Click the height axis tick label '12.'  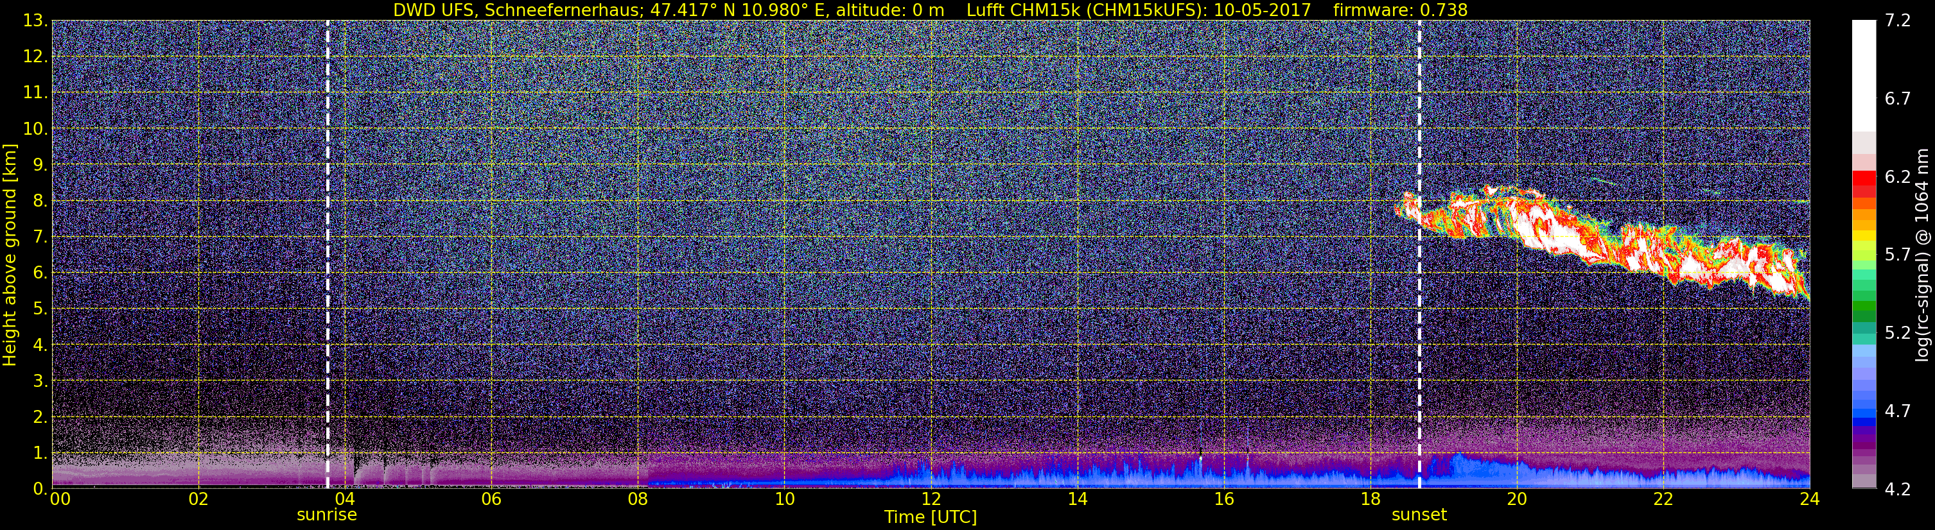(x=36, y=56)
